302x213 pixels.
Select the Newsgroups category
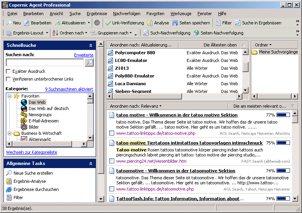coord(40,115)
